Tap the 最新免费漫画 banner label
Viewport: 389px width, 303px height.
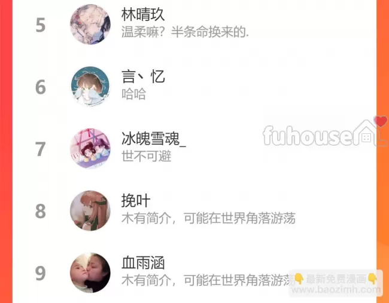coord(336,279)
